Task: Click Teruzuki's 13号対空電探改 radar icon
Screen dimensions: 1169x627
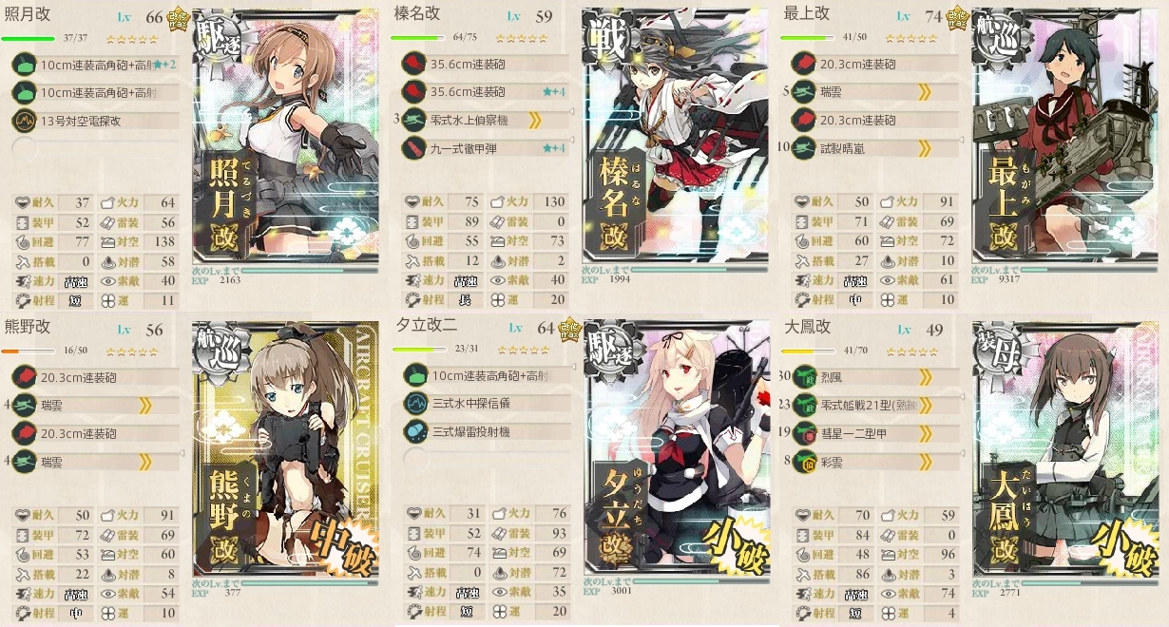Action: tap(24, 121)
